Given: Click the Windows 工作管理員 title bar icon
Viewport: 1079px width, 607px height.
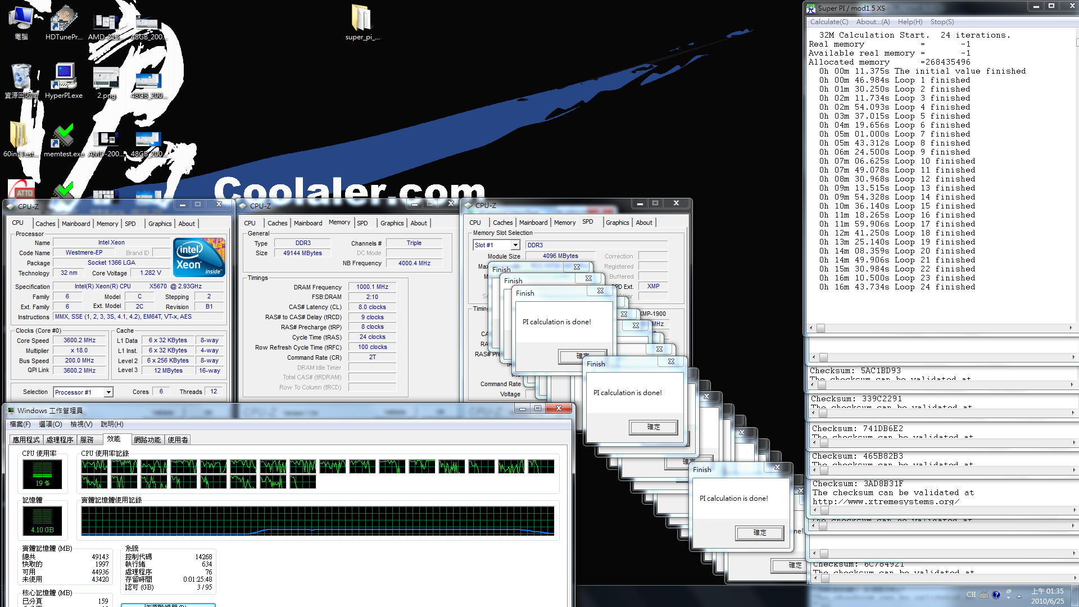Looking at the screenshot, I should click(x=11, y=411).
